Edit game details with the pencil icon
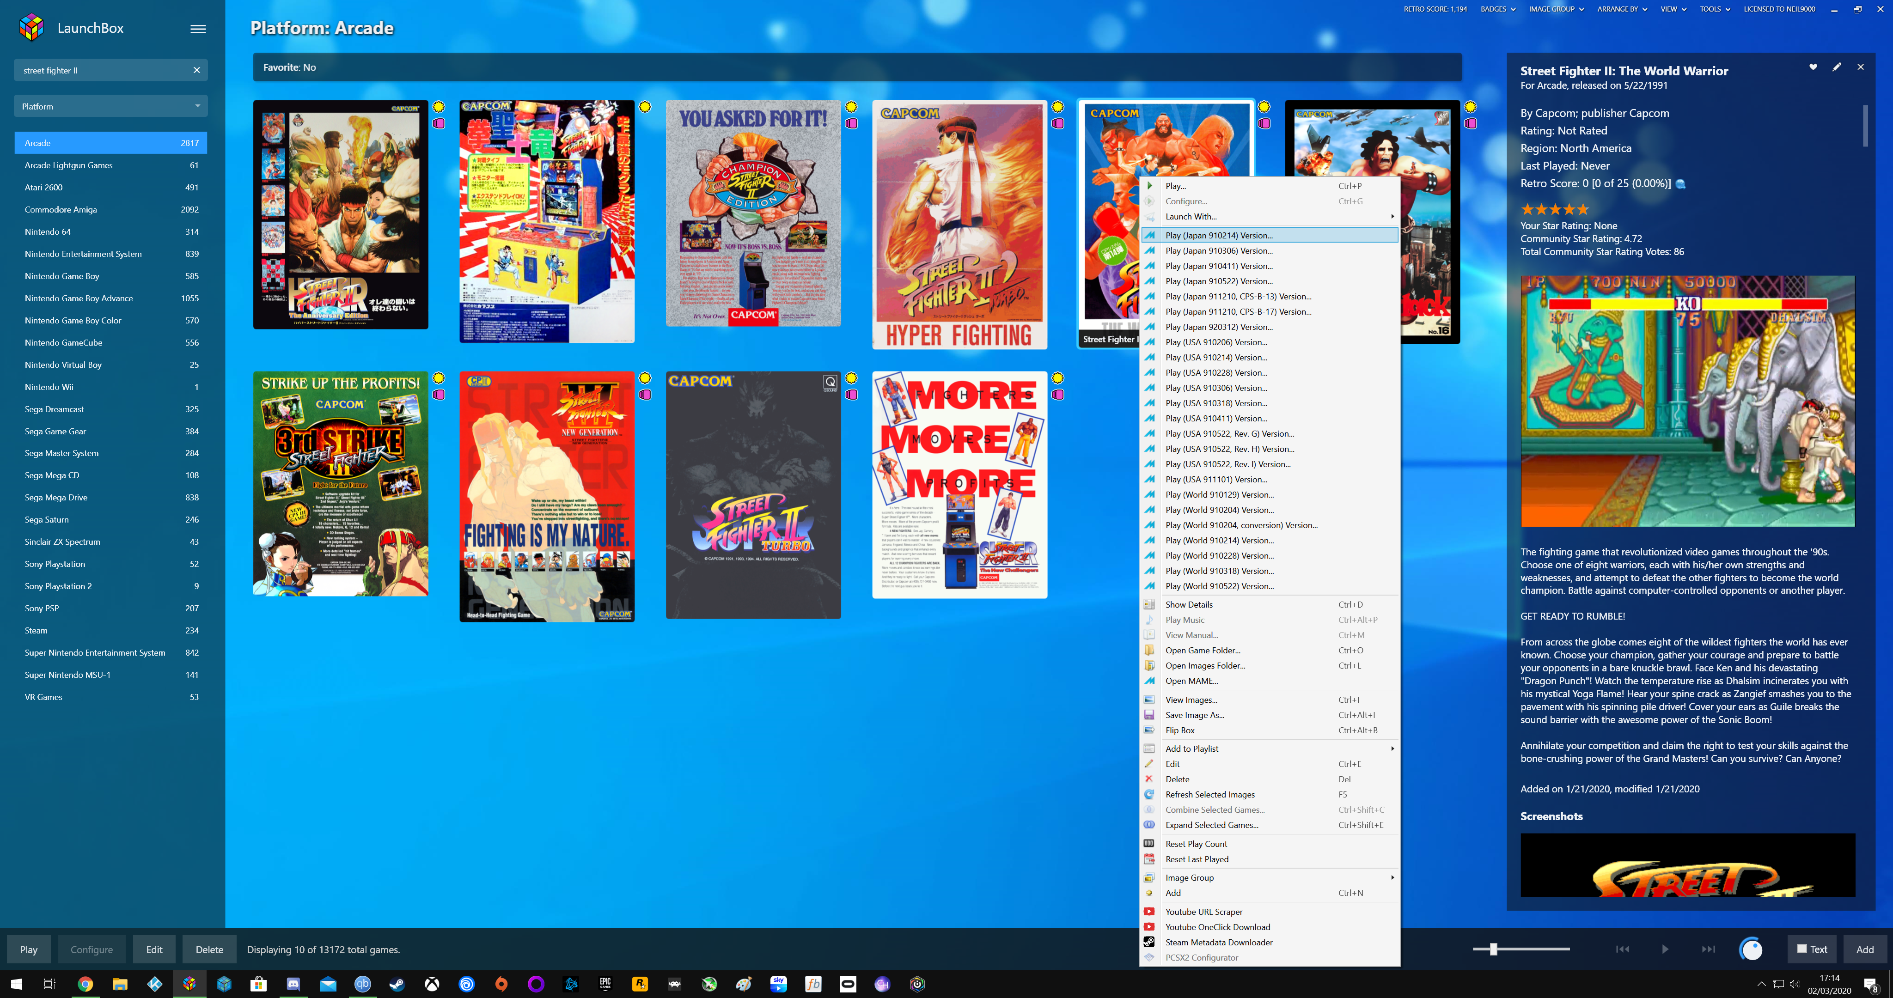The image size is (1893, 998). [x=1837, y=67]
